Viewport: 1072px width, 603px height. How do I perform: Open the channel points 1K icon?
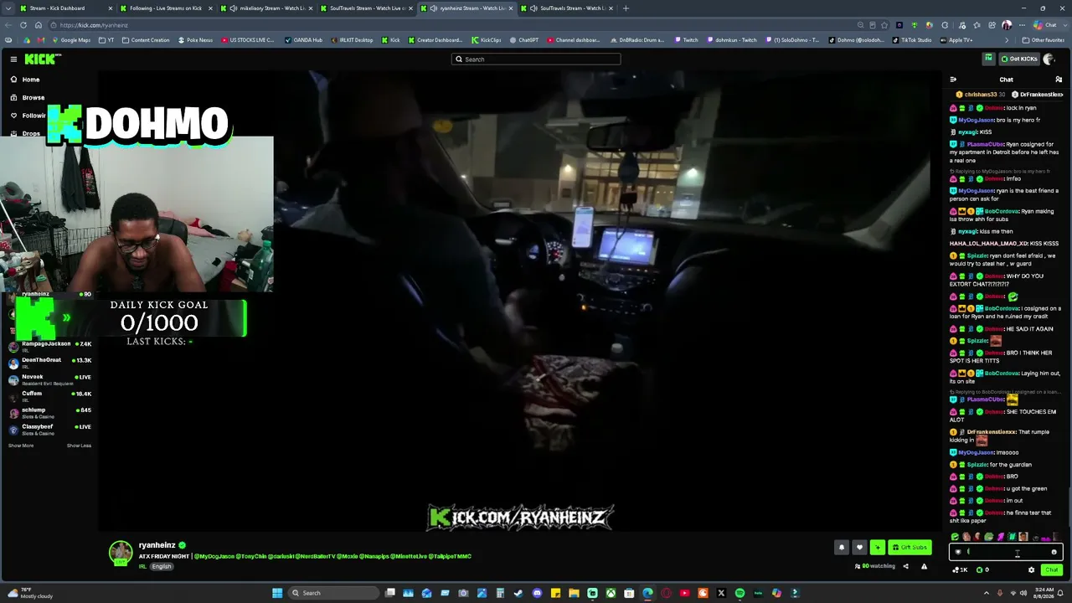tap(960, 569)
